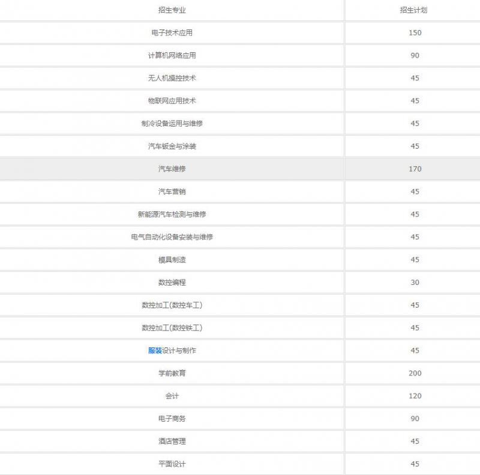Image resolution: width=480 pixels, height=475 pixels.
Task: Select the 计算机网络应用 program row
Action: (x=172, y=55)
